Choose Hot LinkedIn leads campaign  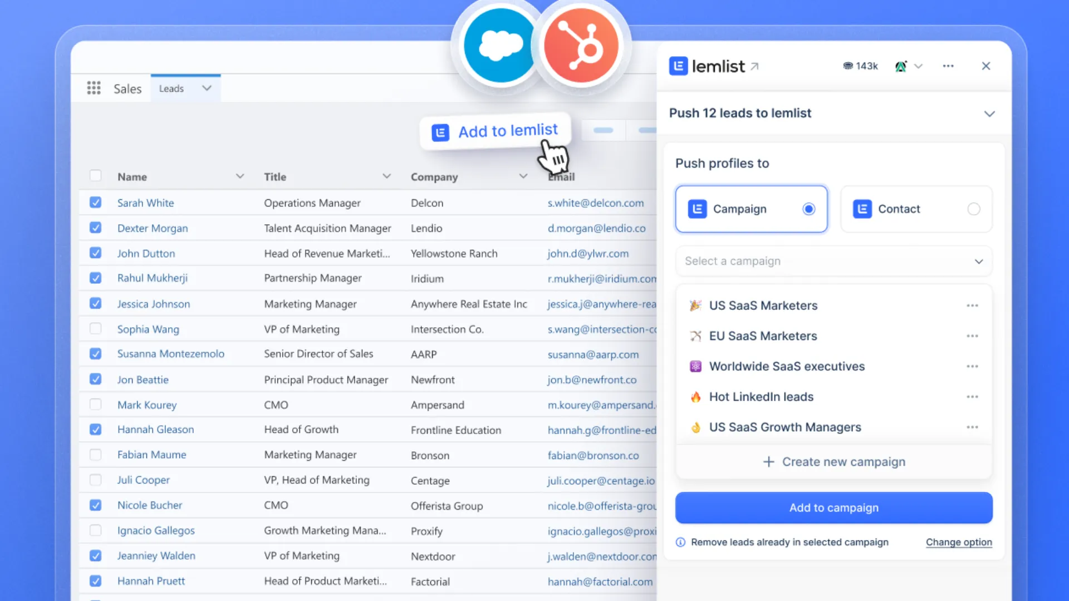pos(761,397)
